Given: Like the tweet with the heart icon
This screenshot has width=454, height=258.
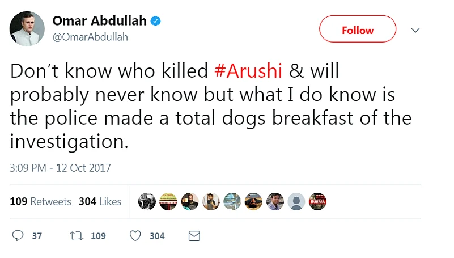Looking at the screenshot, I should [x=135, y=236].
